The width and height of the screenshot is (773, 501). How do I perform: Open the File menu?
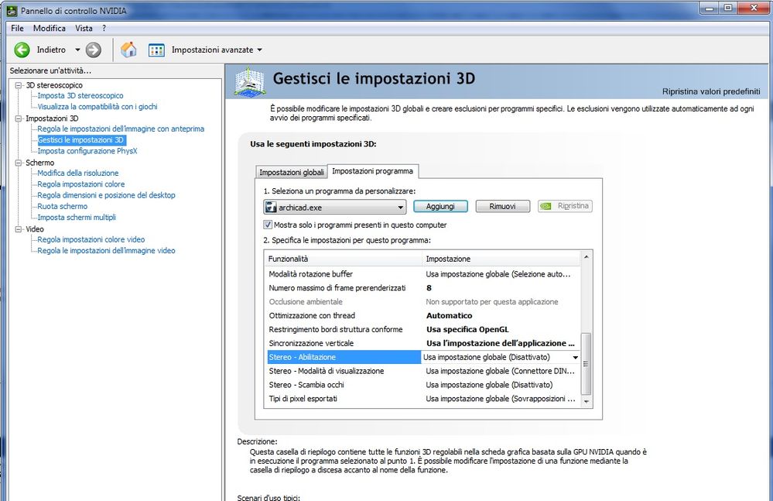pos(17,28)
